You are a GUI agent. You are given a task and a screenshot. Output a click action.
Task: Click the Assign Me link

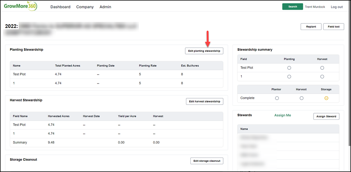coord(282,115)
